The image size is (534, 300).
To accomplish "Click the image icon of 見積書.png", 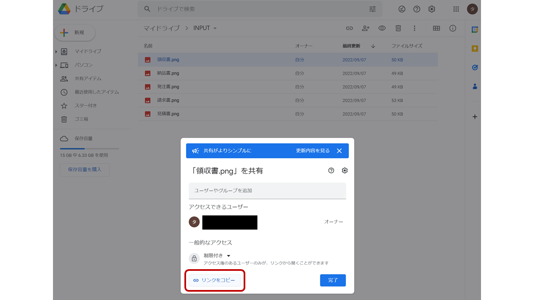I will pyautogui.click(x=148, y=114).
